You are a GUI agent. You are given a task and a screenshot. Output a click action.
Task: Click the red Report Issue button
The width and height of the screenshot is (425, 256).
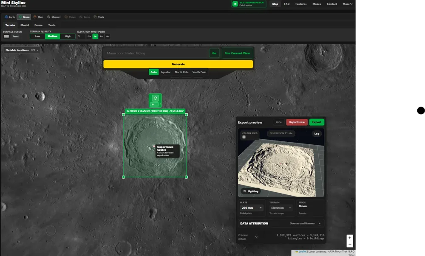pyautogui.click(x=297, y=122)
